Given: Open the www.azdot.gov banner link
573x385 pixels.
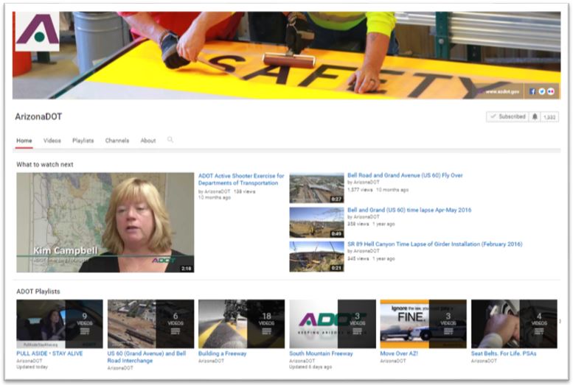Looking at the screenshot, I should click(502, 91).
